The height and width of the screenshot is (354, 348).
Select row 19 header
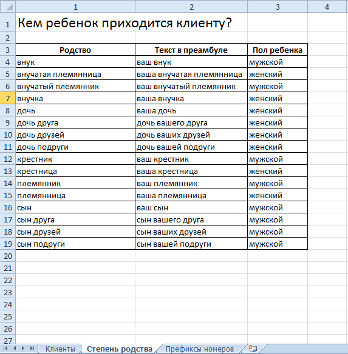point(8,244)
